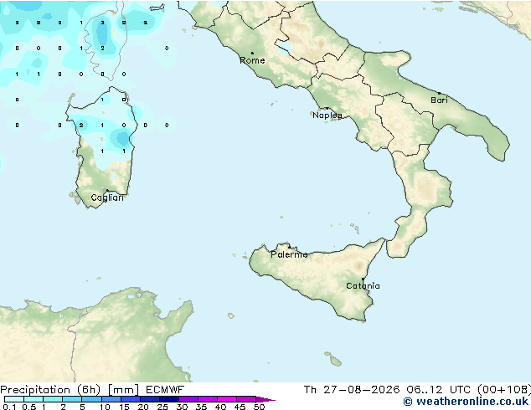The width and height of the screenshot is (531, 410).
Task: Click the '30' legend label
Action: pyautogui.click(x=182, y=407)
